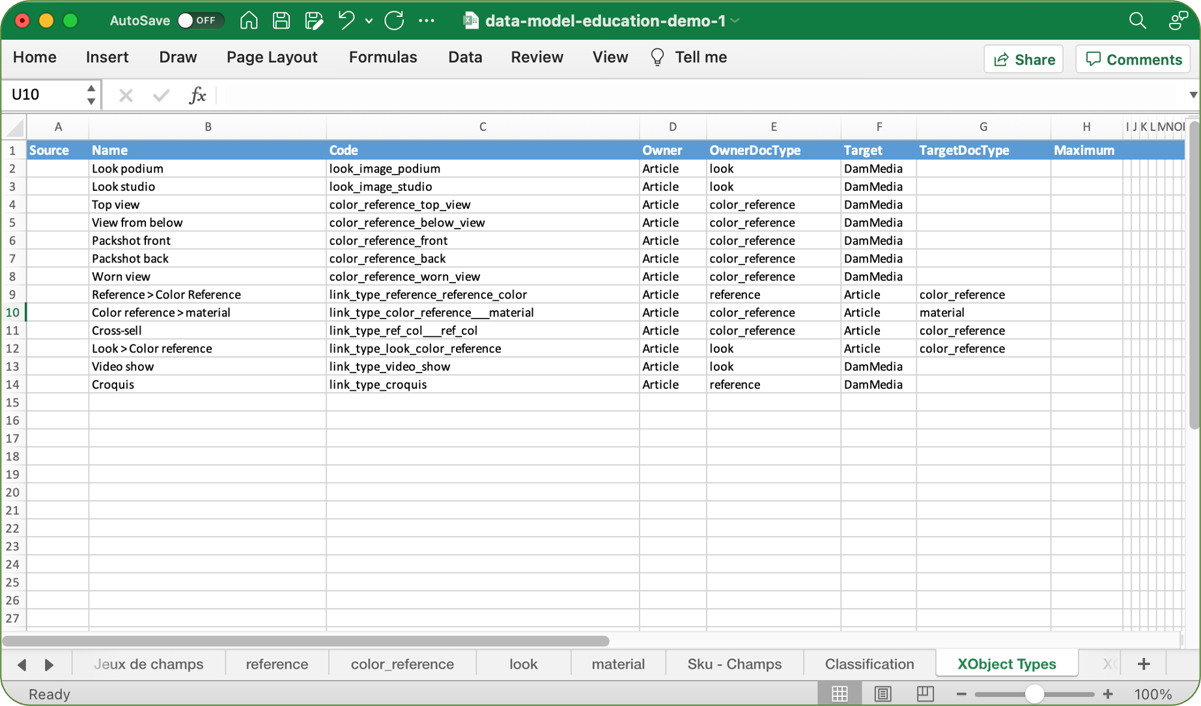Open the Page Layout ribbon tab

pos(272,57)
